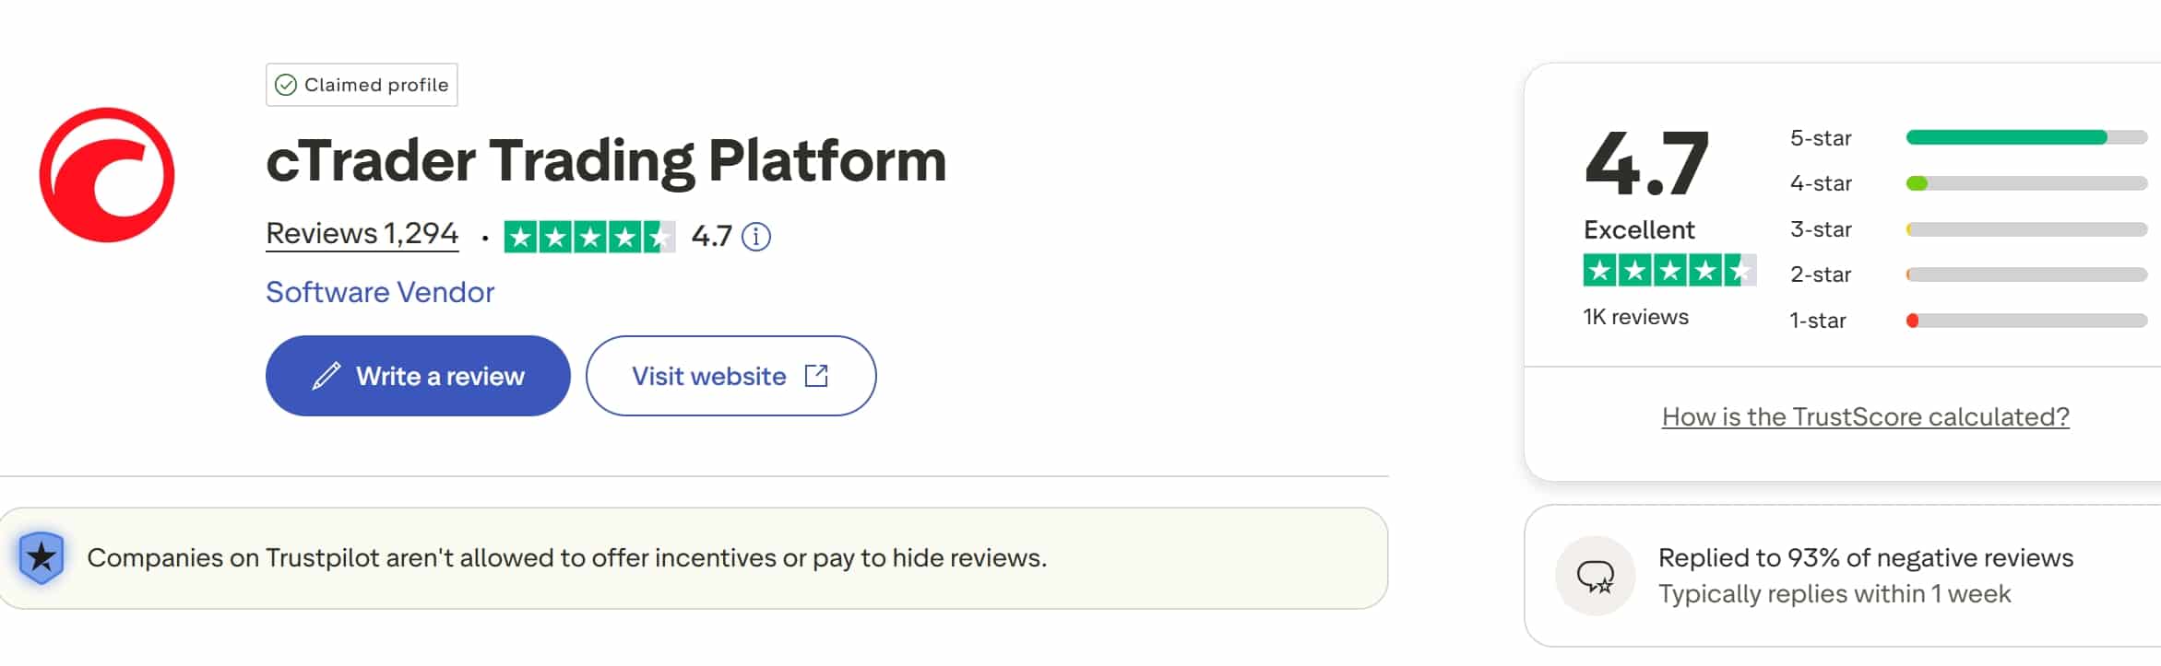Open the Claimed profile details

point(361,84)
